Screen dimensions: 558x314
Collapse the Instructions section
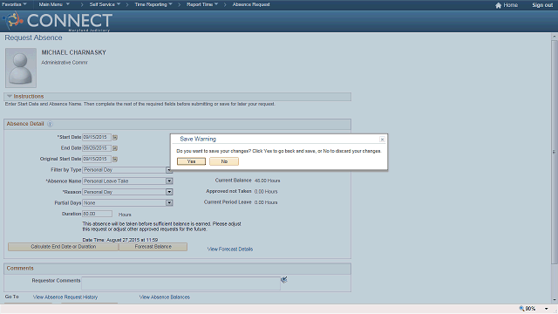click(x=10, y=96)
